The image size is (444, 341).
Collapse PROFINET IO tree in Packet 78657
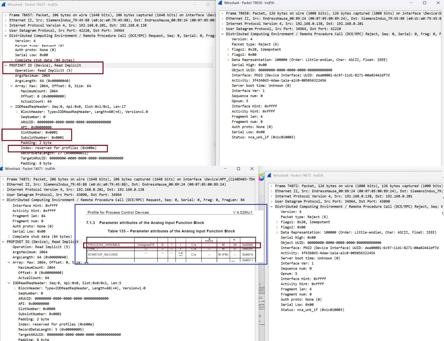point(6,65)
